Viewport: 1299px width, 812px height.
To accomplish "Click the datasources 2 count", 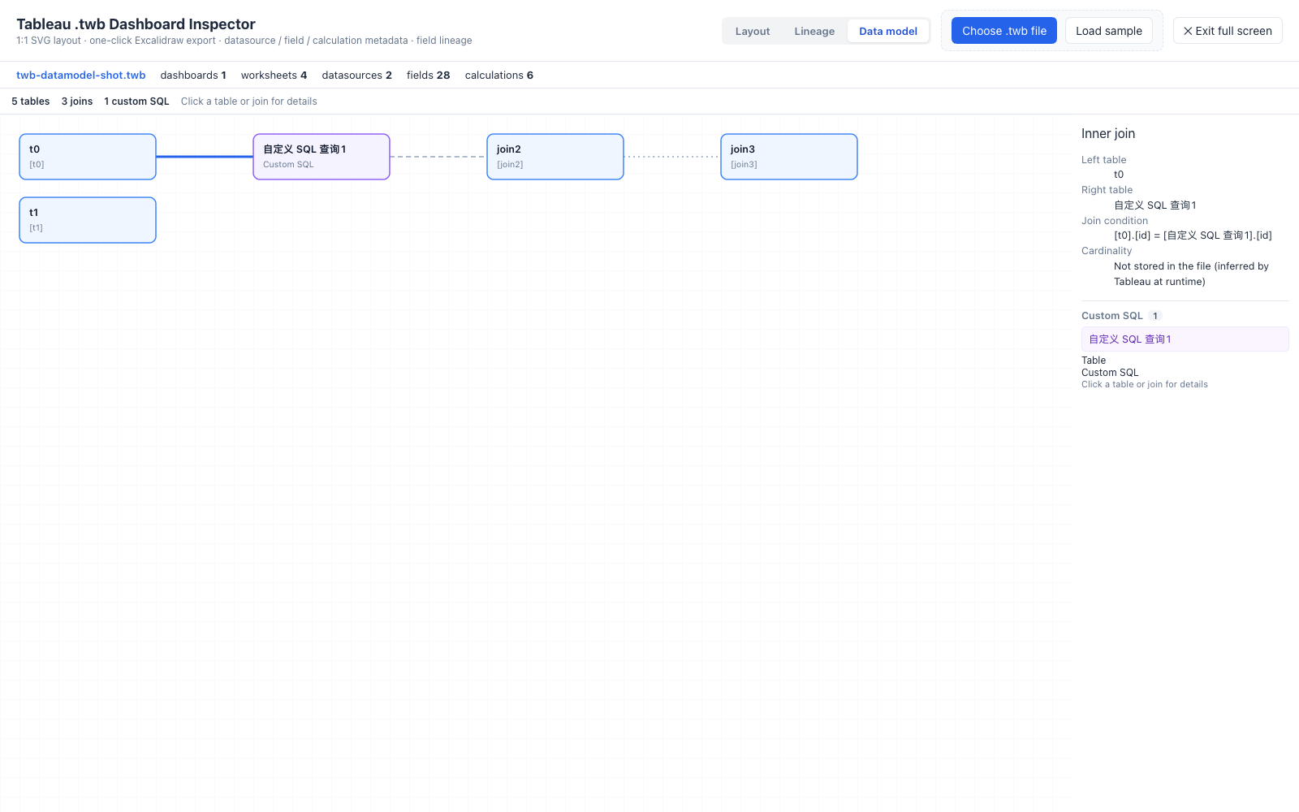I will point(356,75).
